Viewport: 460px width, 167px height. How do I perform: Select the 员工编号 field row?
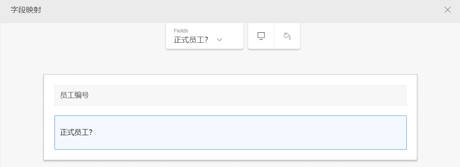[x=230, y=95]
